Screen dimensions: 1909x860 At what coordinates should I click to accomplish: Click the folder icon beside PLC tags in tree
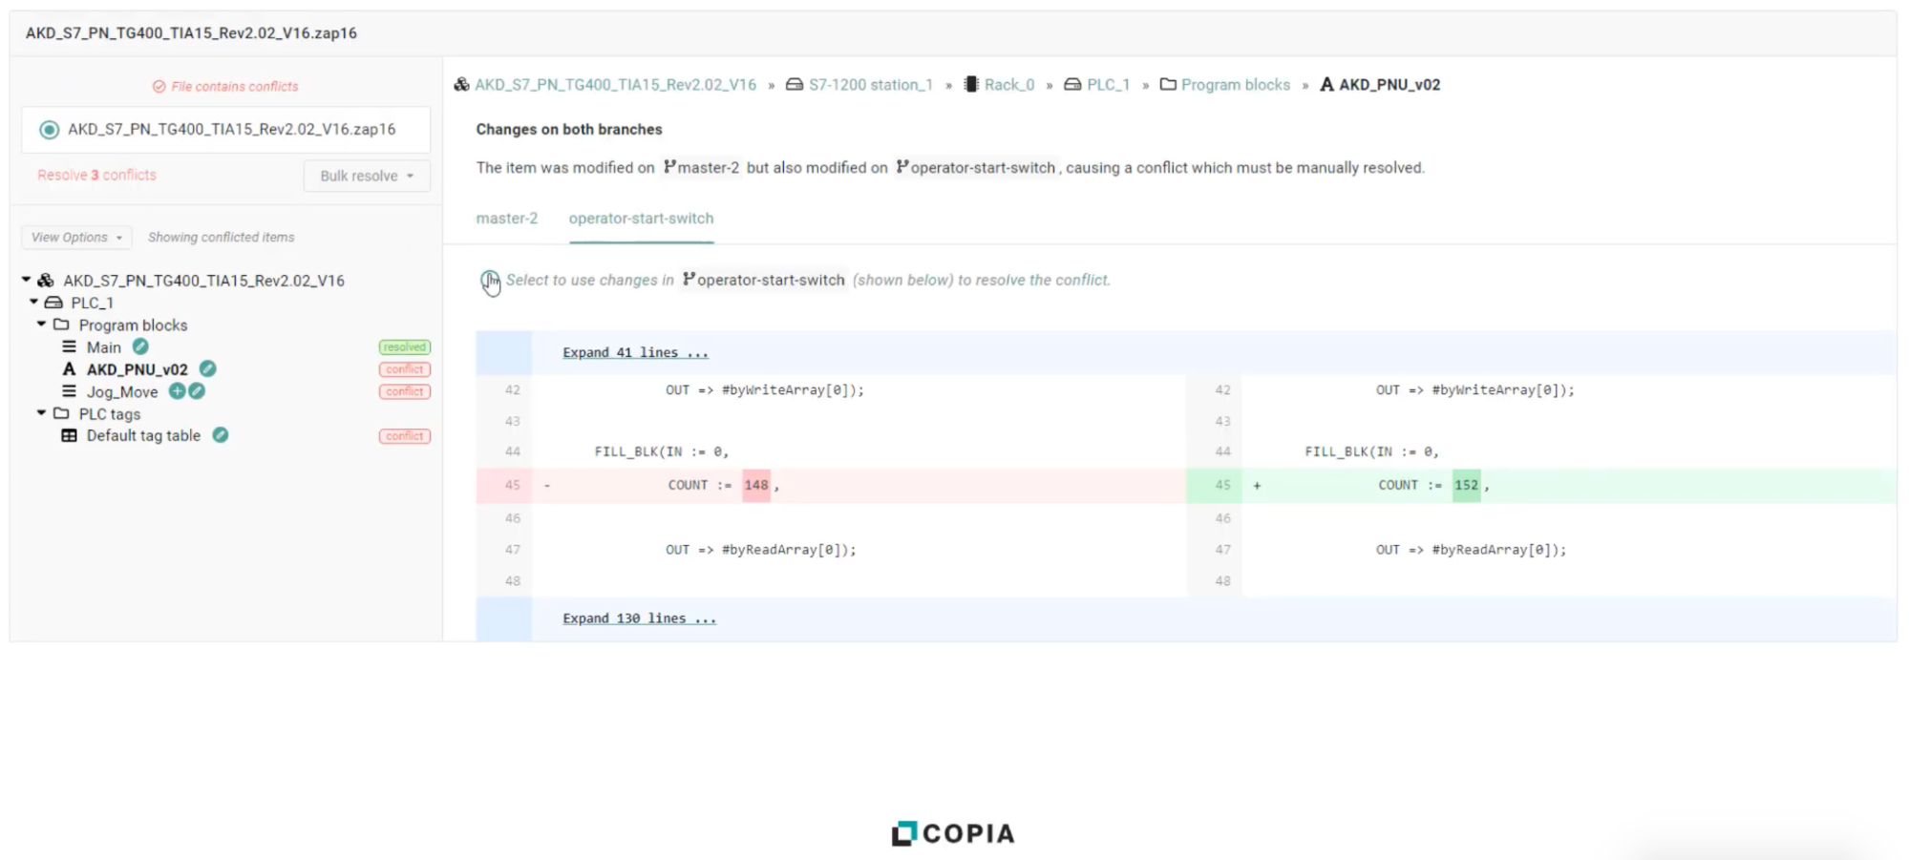coord(61,413)
